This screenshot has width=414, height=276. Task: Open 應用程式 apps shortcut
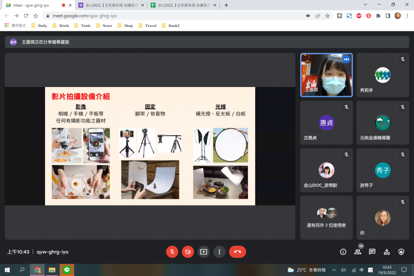click(16, 25)
